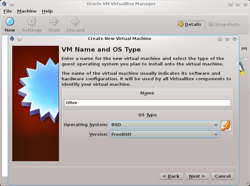Click the VM Name and OS Type heading
Viewport: 250px width, 186px height.
[x=101, y=49]
